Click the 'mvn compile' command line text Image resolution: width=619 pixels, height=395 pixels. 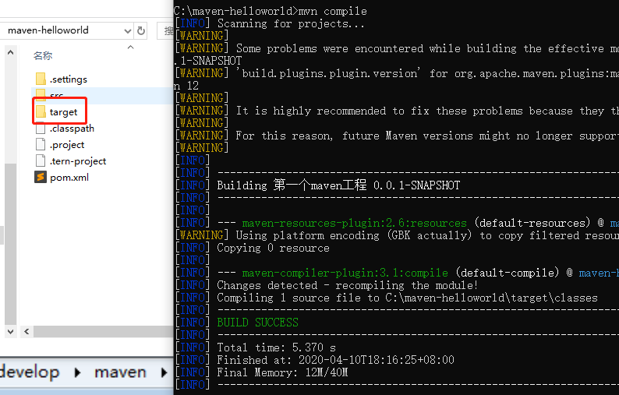point(332,11)
